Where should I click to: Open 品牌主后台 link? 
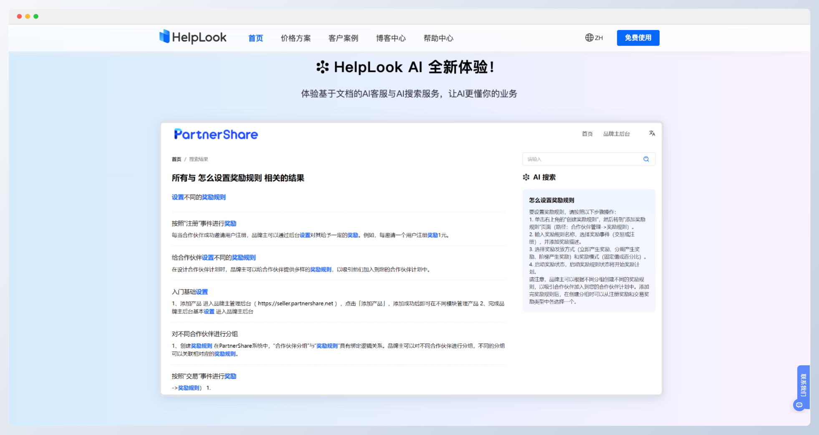(616, 134)
